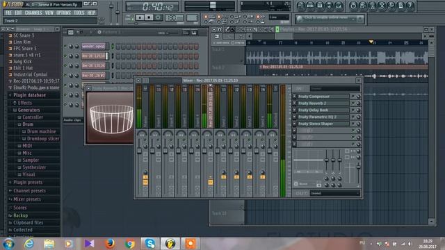The image size is (445, 250).
Task: Show the step sequencer via its toolbar icon
Action: pos(310,6)
